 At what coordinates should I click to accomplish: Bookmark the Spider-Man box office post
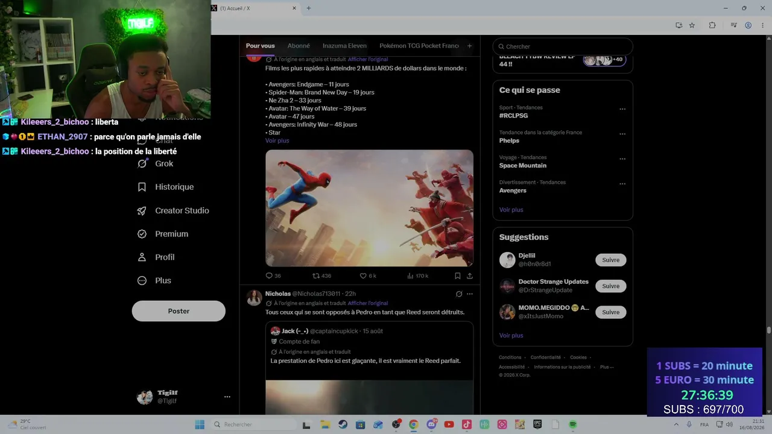pos(458,275)
